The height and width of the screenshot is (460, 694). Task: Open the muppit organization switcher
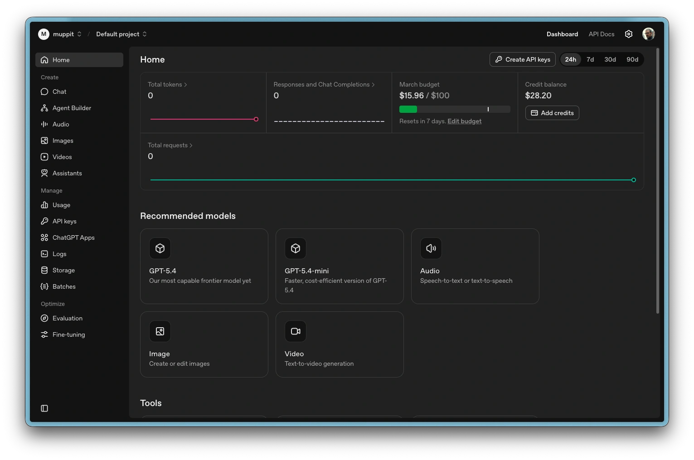tap(60, 34)
